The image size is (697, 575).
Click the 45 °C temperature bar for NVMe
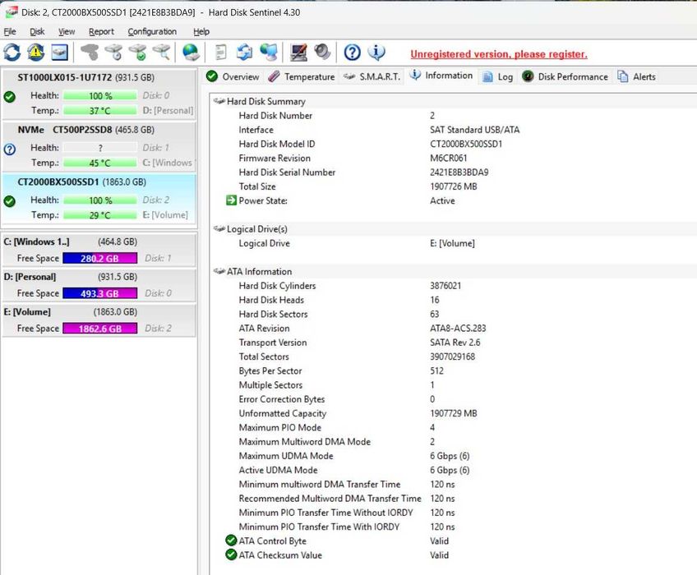tap(100, 163)
